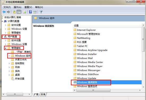Click the Forward arrow toolbar icon
The image size is (146, 100).
[x=8, y=12]
